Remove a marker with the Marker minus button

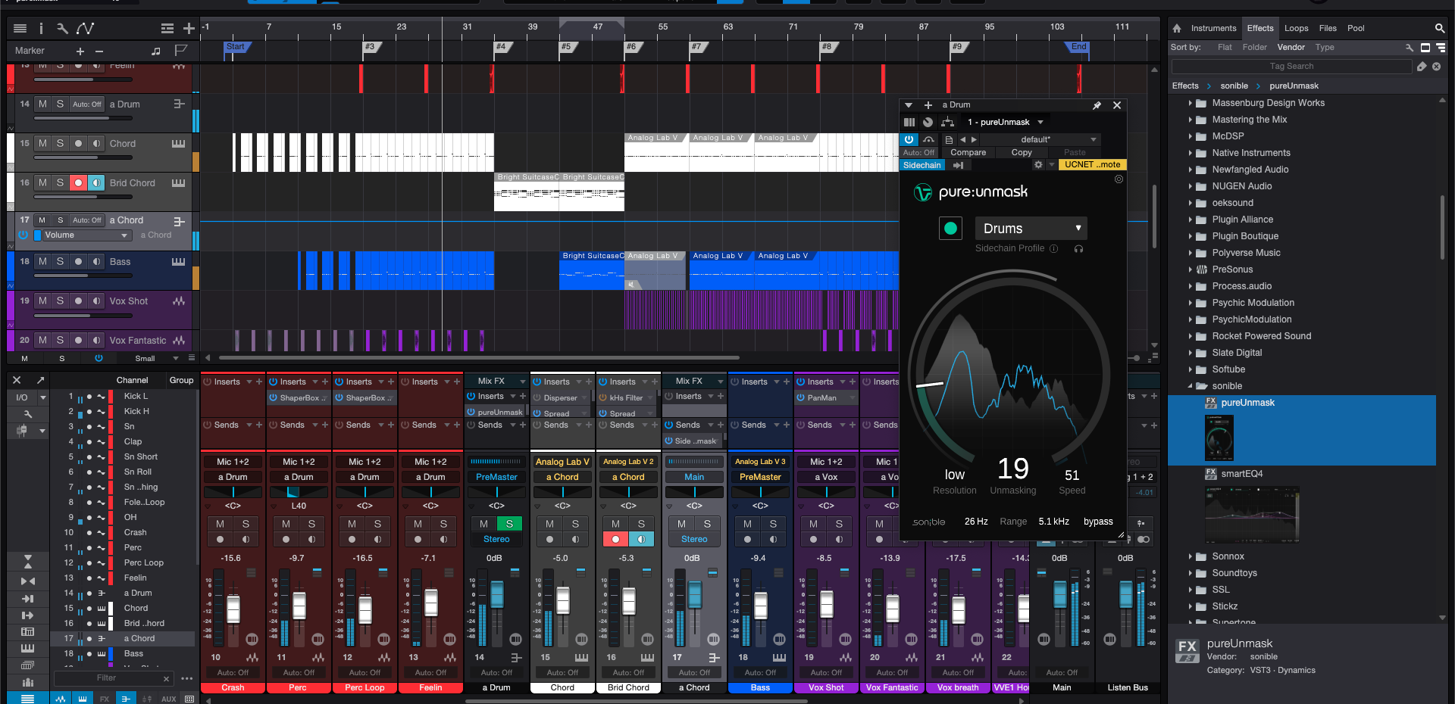tap(99, 51)
